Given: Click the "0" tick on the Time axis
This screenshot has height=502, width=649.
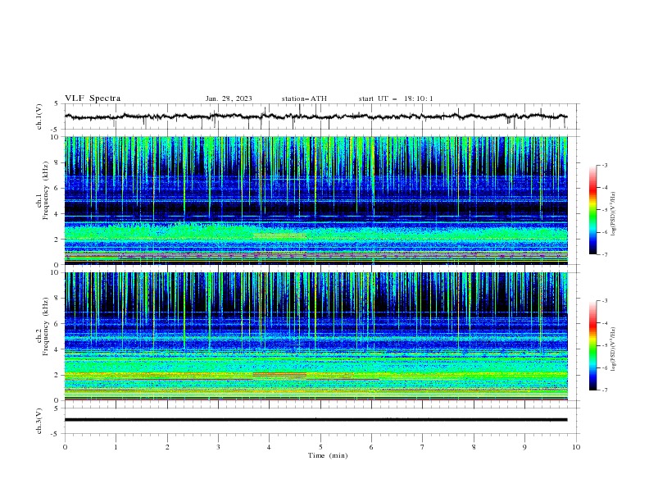Looking at the screenshot, I should click(x=65, y=447).
